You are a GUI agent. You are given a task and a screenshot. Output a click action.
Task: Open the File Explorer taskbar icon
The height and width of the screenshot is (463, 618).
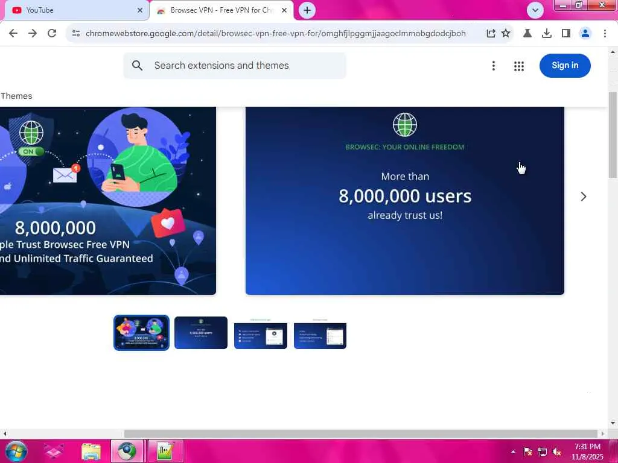(x=91, y=452)
